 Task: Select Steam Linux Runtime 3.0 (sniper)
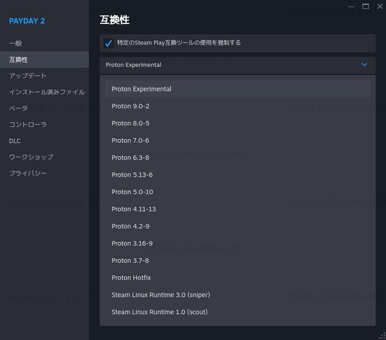click(x=237, y=295)
